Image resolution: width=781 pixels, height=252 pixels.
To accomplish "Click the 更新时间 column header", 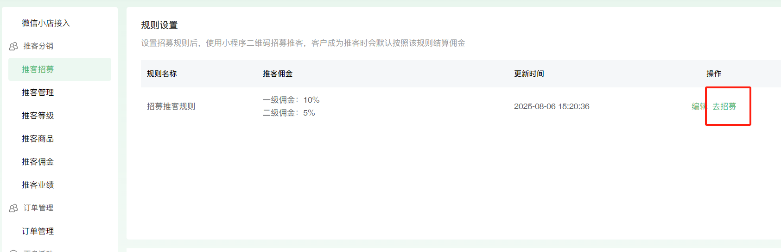I will (x=529, y=74).
